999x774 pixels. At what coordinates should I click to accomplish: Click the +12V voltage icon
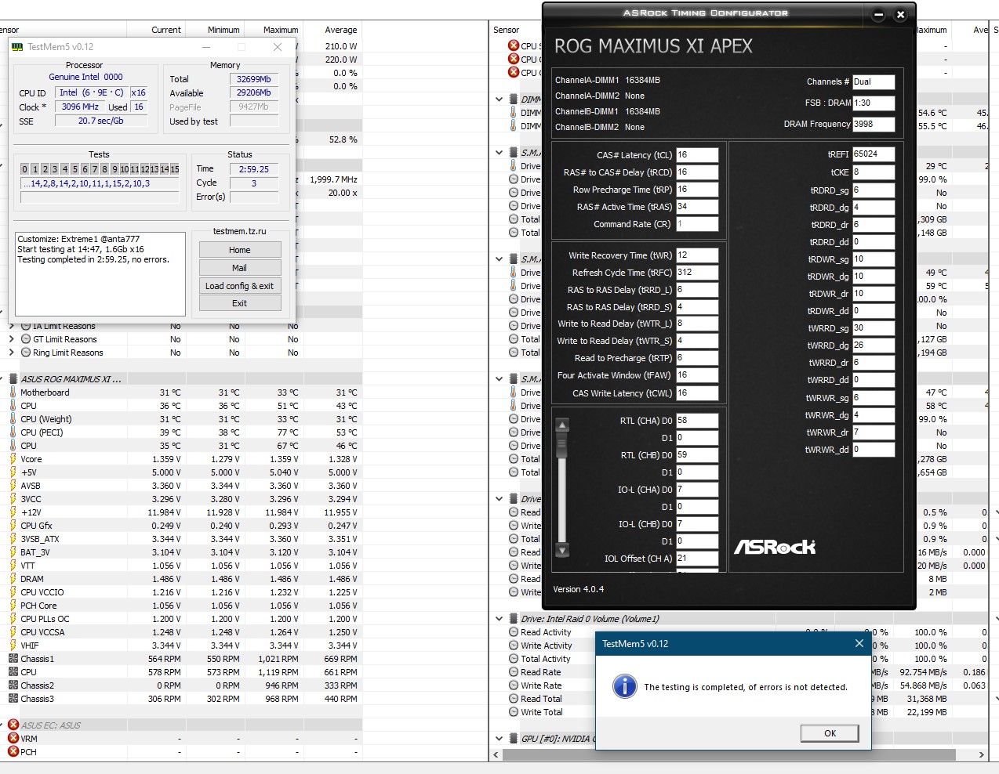(13, 512)
